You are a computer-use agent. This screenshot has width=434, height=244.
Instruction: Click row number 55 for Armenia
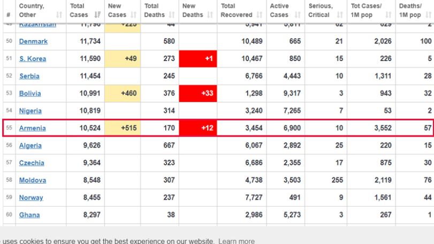[x=9, y=128]
